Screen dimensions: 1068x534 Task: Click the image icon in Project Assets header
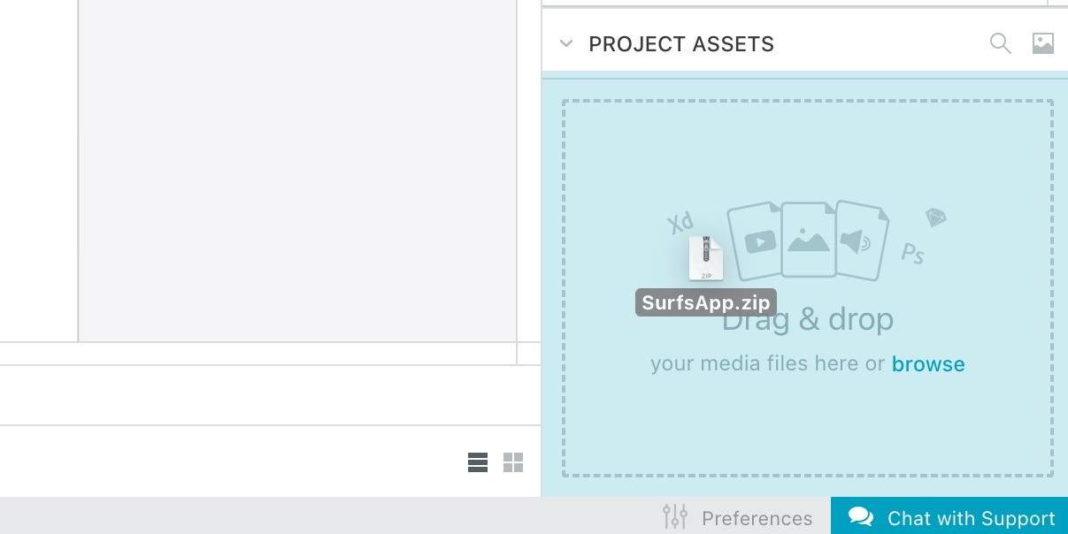point(1043,43)
